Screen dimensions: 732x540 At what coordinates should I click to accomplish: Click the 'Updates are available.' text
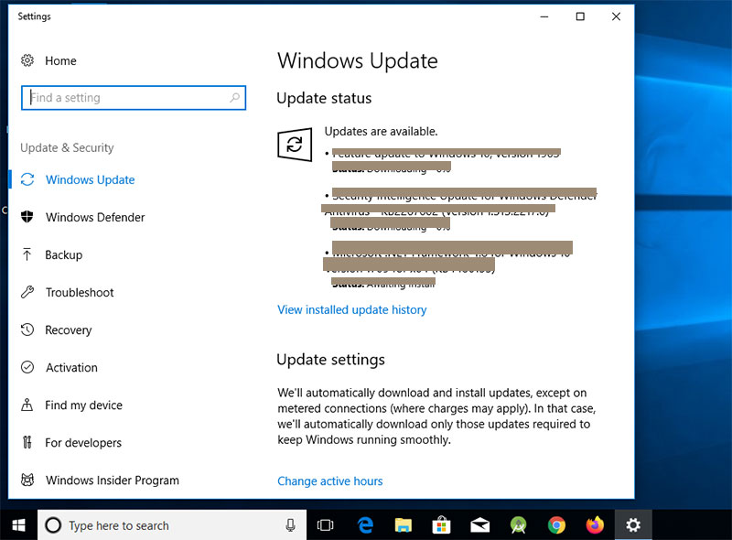[381, 131]
